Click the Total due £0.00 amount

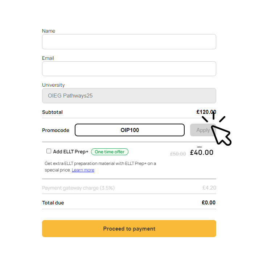(209, 203)
